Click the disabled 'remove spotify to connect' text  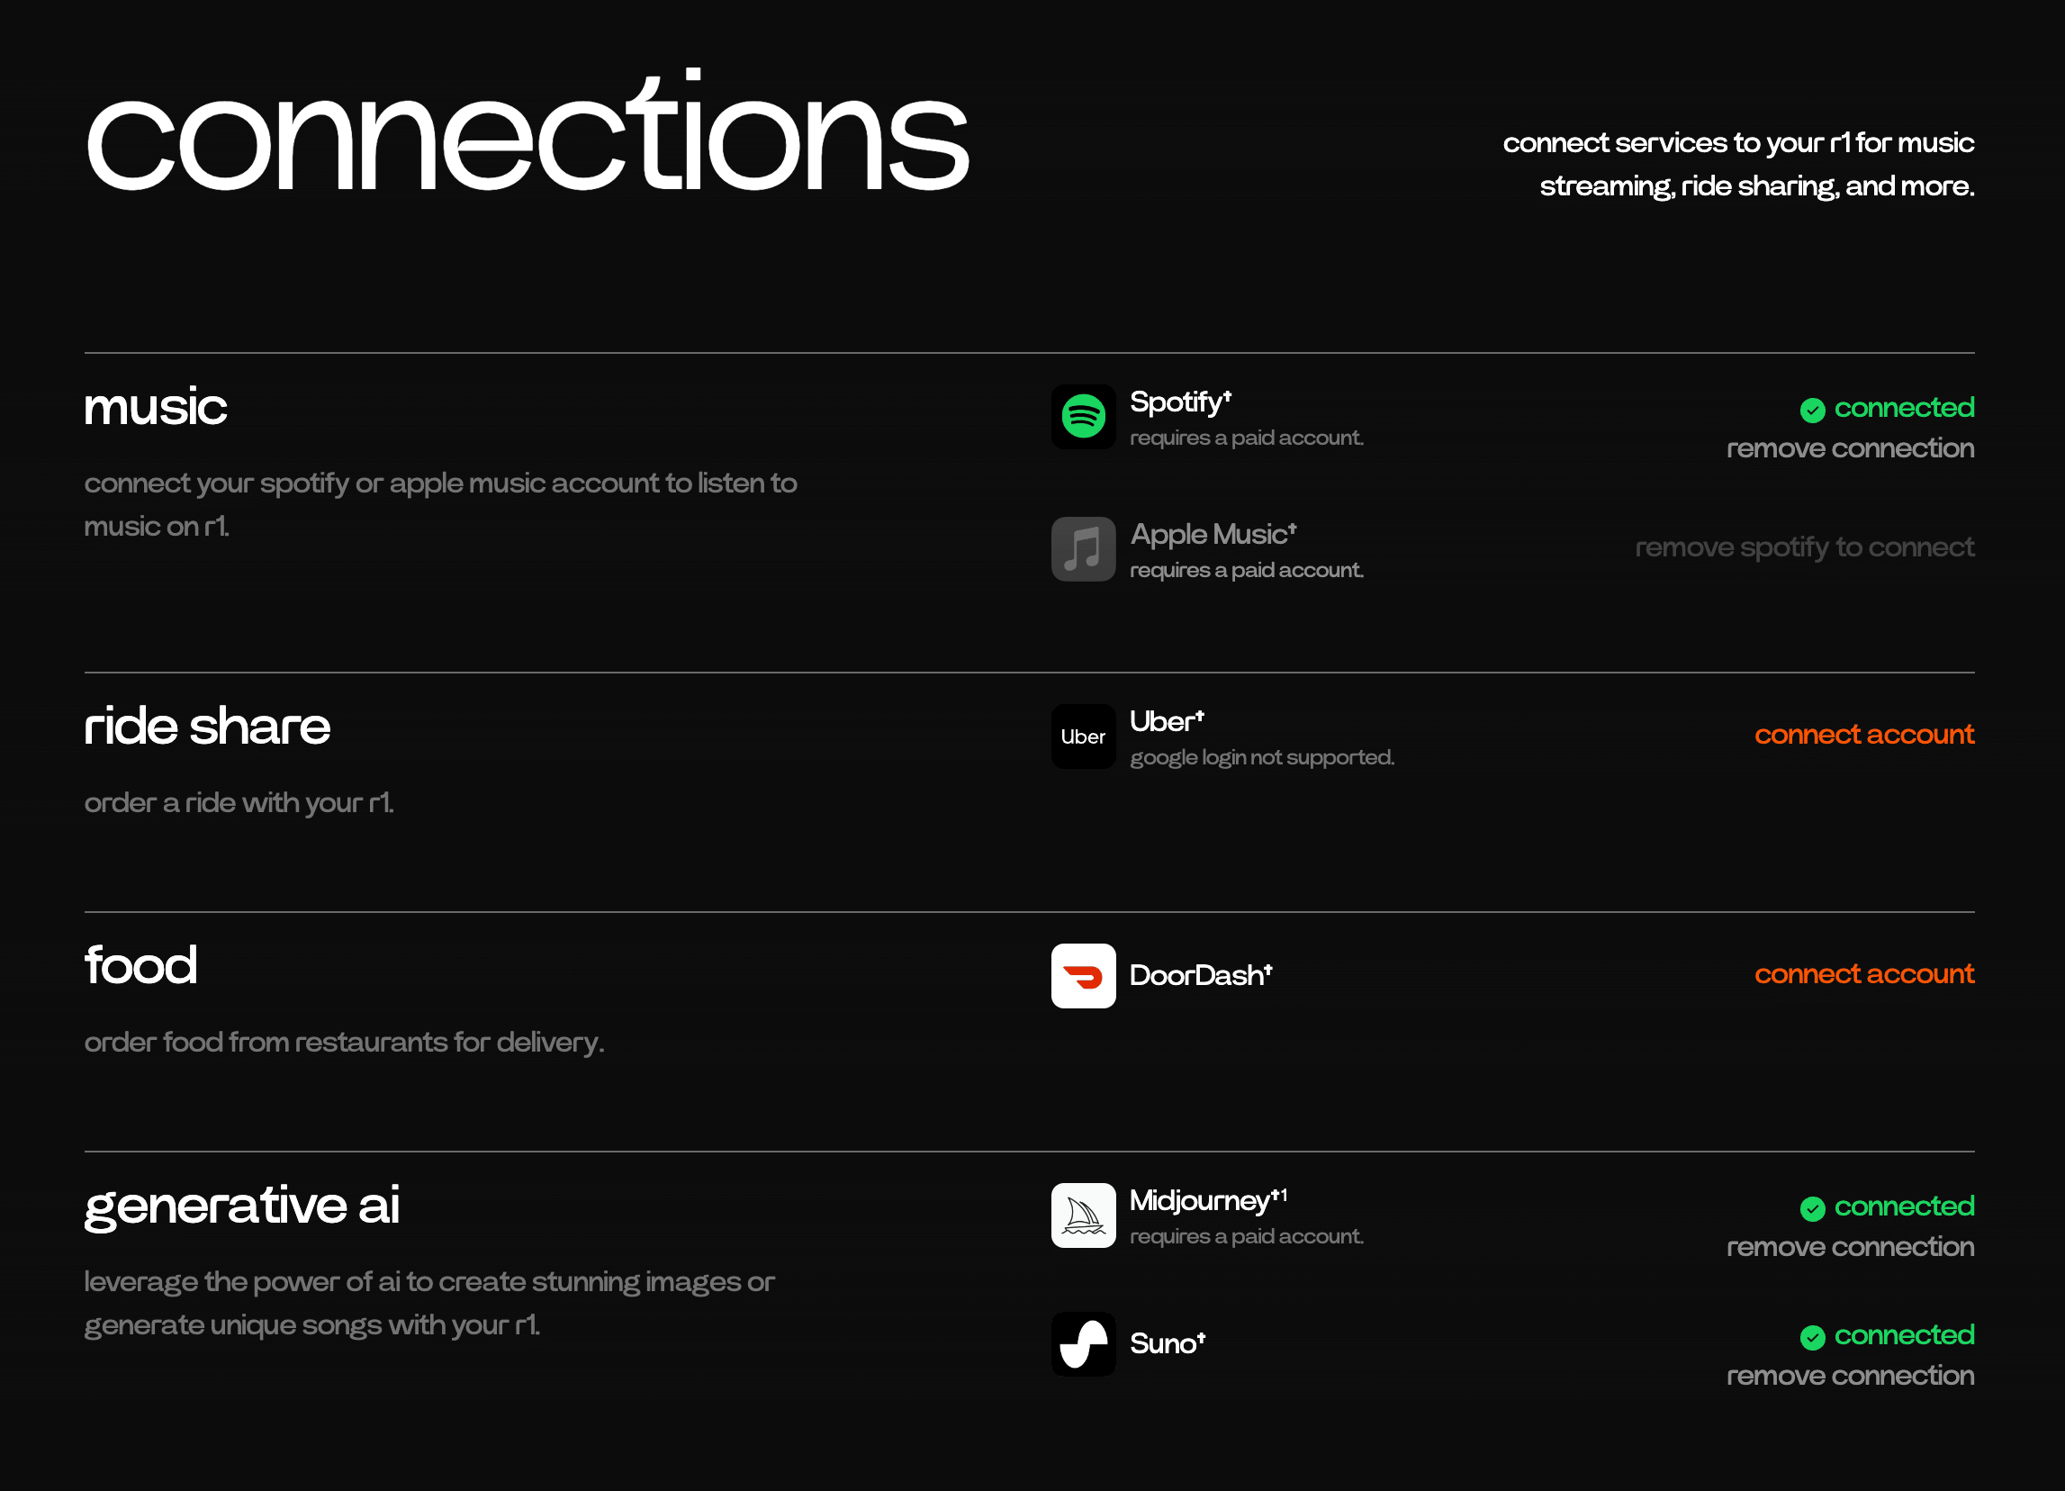coord(1804,547)
